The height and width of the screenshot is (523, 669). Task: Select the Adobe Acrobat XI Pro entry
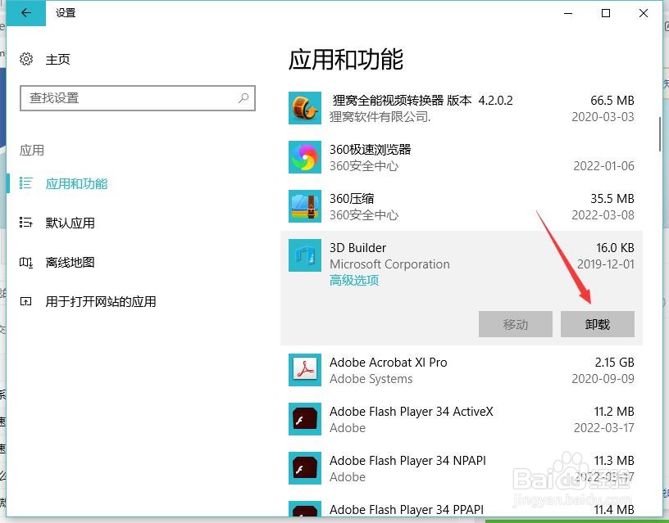pyautogui.click(x=462, y=370)
